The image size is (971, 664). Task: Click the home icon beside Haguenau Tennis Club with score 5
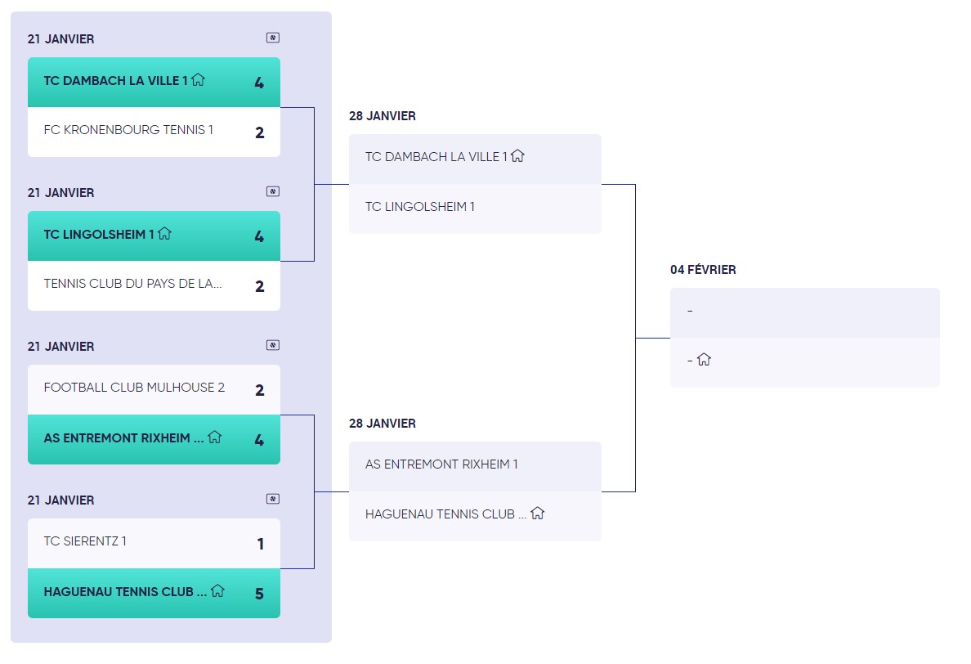click(217, 590)
